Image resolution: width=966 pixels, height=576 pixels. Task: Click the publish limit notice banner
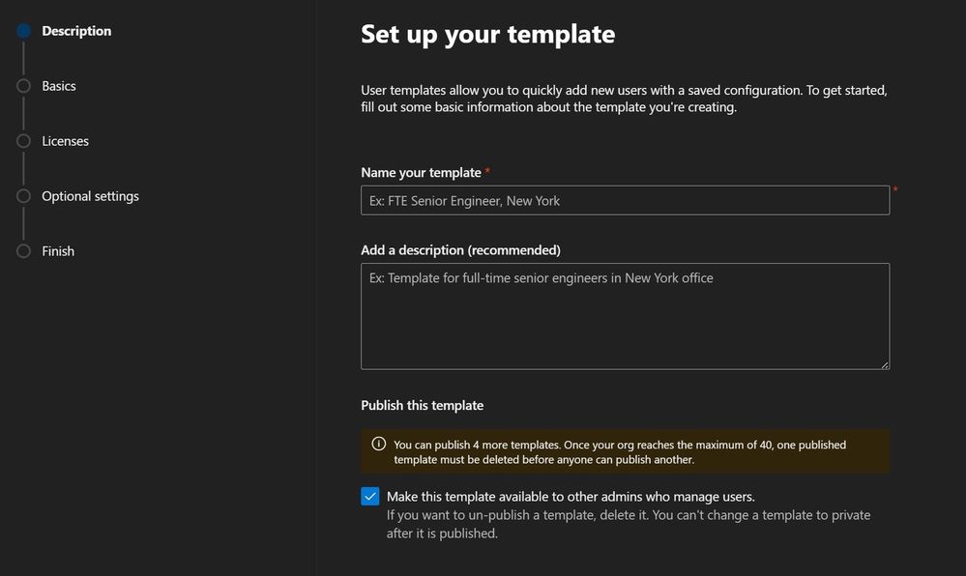[626, 451]
